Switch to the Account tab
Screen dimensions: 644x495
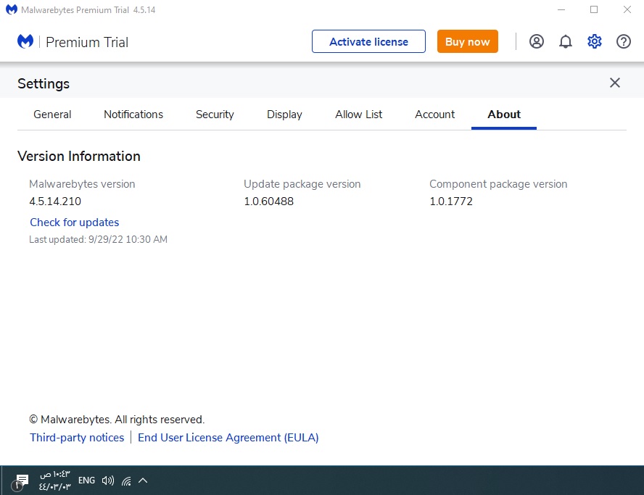tap(435, 115)
